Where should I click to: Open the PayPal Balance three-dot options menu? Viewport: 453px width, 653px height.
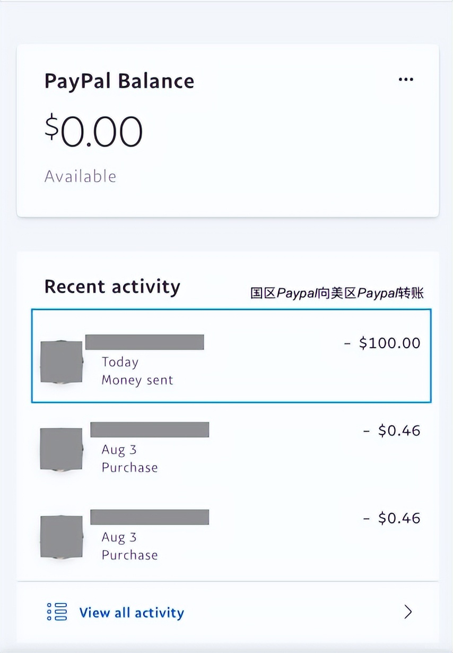tap(406, 80)
